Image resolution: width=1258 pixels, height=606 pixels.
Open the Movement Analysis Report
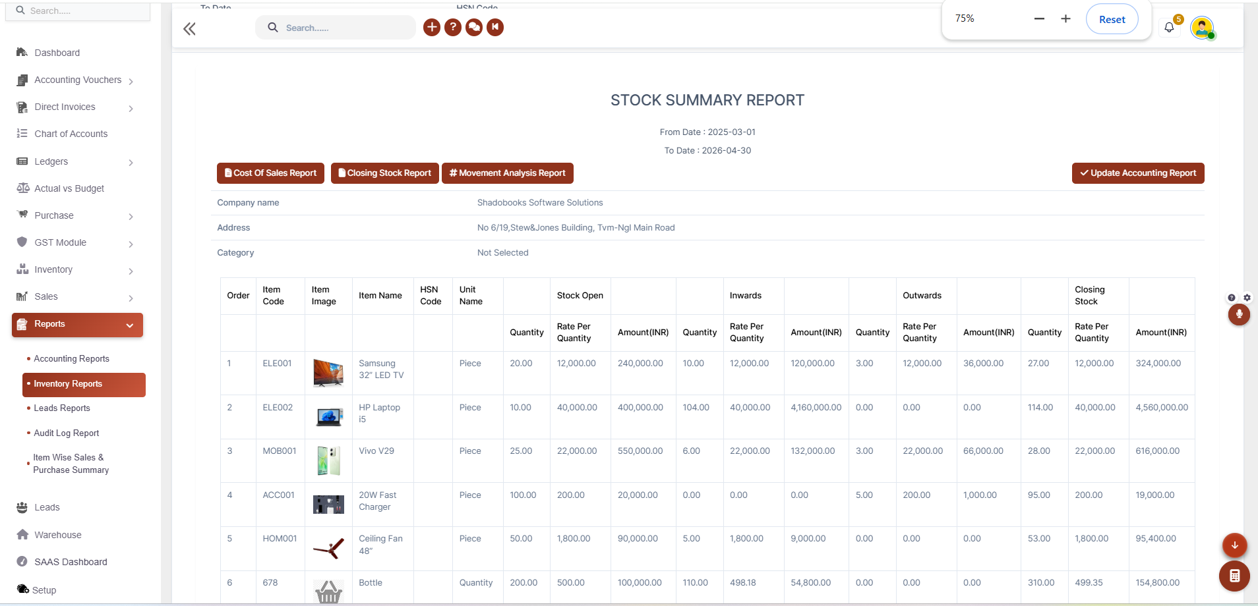508,173
